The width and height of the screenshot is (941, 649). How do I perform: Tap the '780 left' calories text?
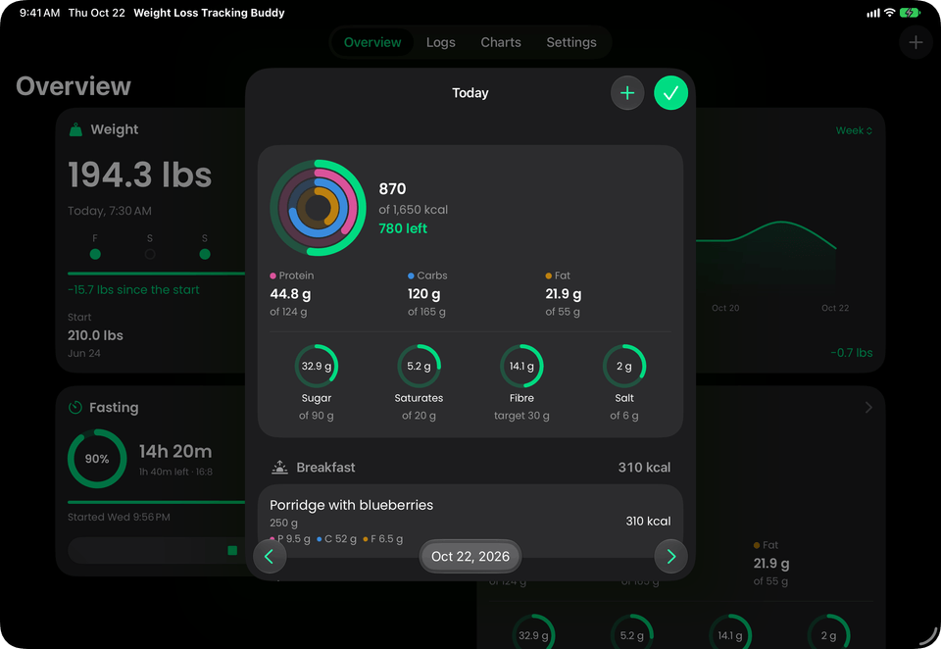click(x=403, y=228)
